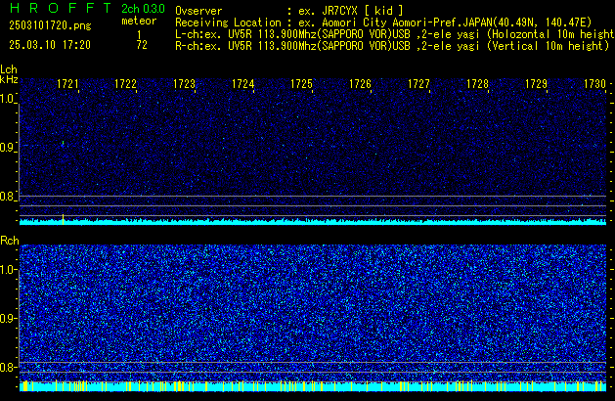The image size is (615, 401).
Task: Click the Rch channel label
Action: [10, 241]
